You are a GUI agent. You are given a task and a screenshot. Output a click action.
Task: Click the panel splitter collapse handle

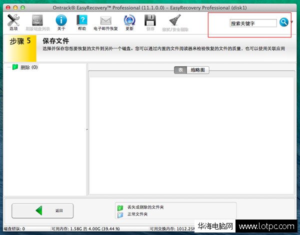point(87,130)
